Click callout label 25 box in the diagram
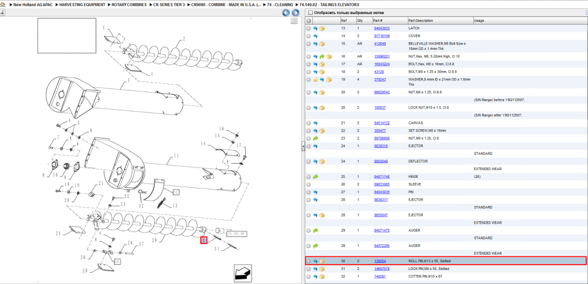Screen dimensions: 588x284 point(118,261)
